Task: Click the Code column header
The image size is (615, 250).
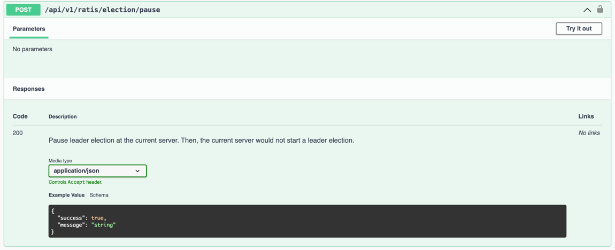Action: 20,116
